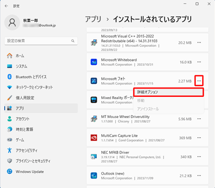Click the Outlook (new) app icon

click(x=94, y=176)
